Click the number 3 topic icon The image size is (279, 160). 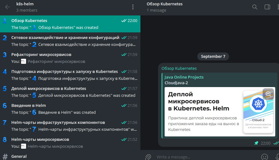(x=5, y=55)
